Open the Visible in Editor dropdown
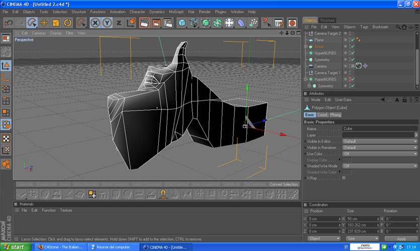Viewport: 420px width, 251px height. pos(379,142)
